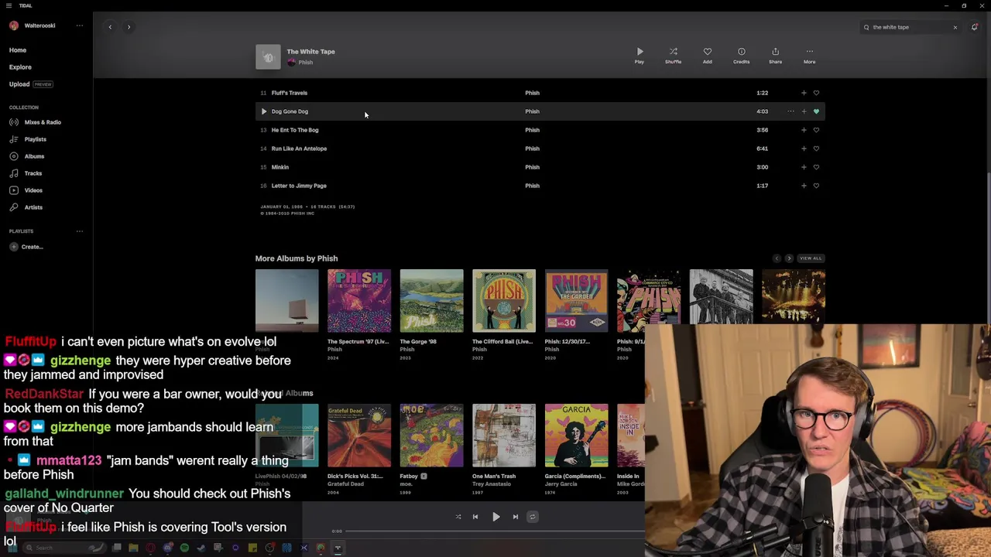991x557 pixels.
Task: Open Phish artist link under album title
Action: pyautogui.click(x=306, y=63)
